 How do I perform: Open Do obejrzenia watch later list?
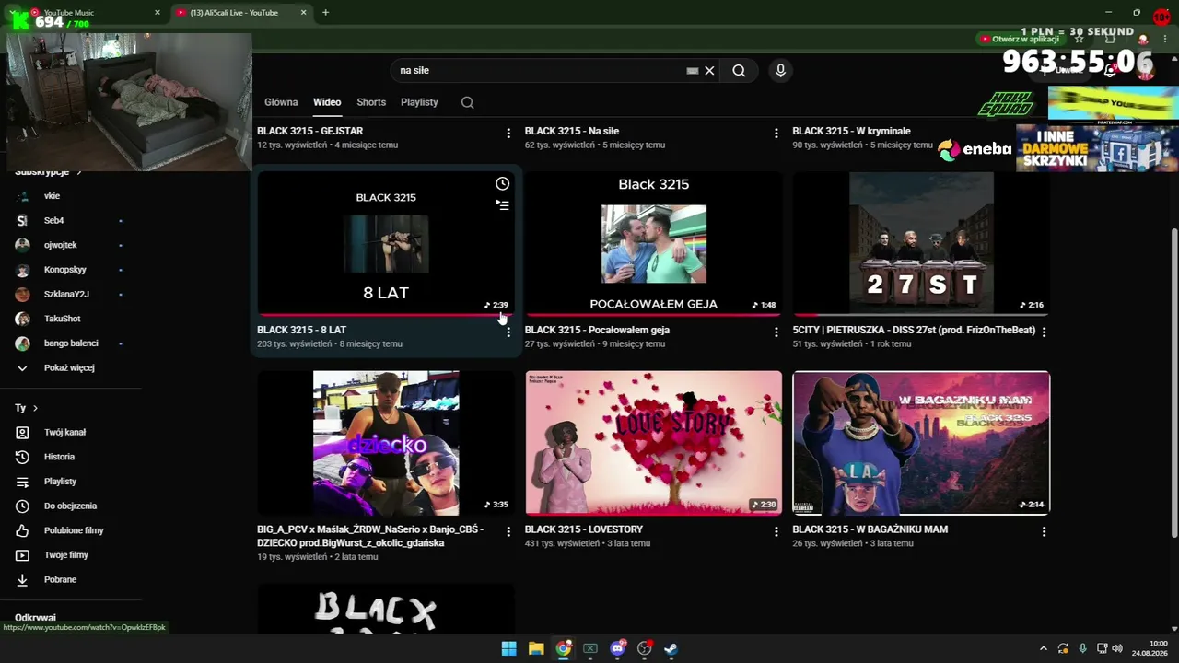click(71, 506)
